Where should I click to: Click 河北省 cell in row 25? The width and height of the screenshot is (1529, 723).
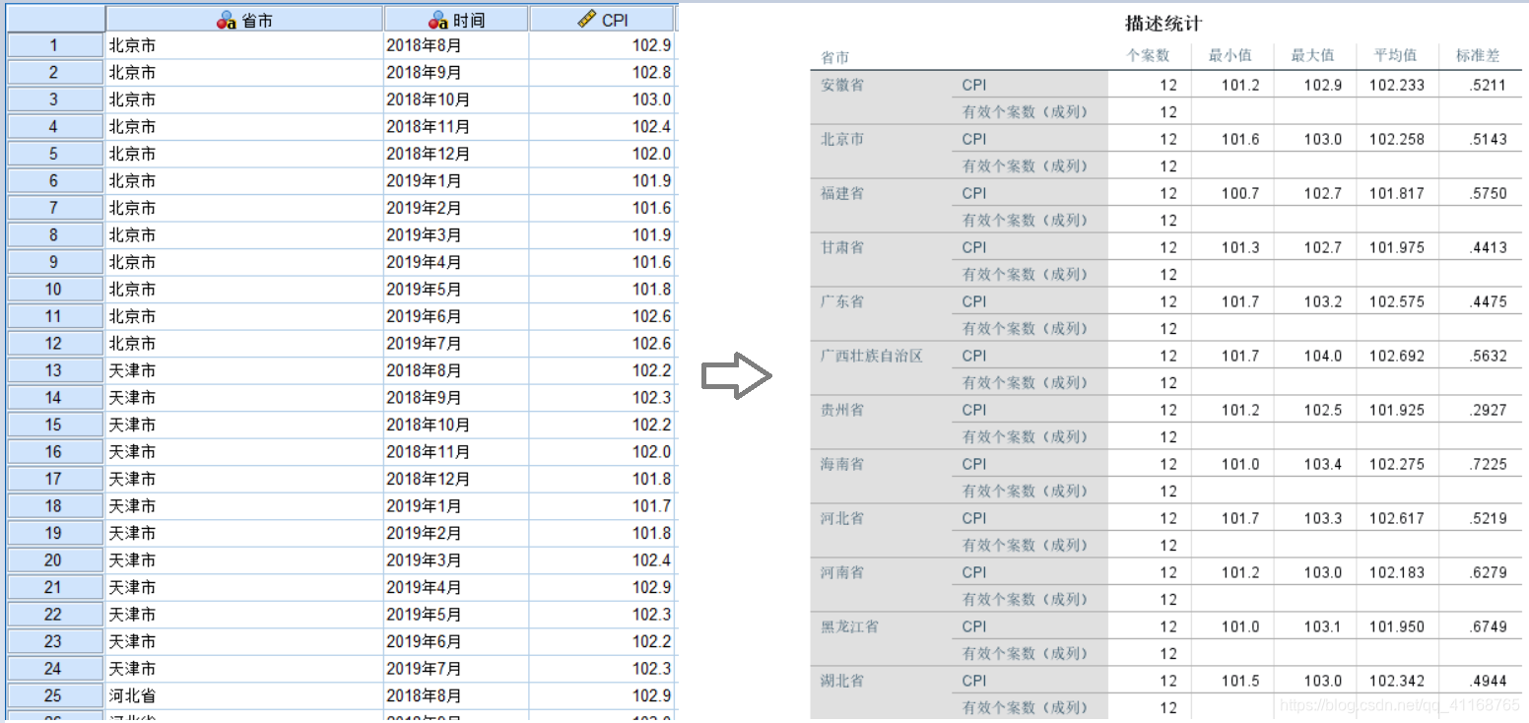(244, 695)
